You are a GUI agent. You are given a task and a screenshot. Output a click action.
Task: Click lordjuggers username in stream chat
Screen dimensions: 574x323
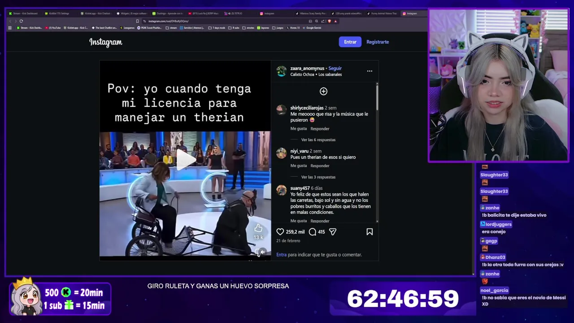pyautogui.click(x=498, y=224)
